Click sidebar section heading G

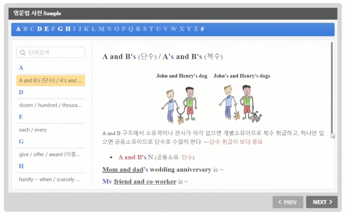point(21,141)
